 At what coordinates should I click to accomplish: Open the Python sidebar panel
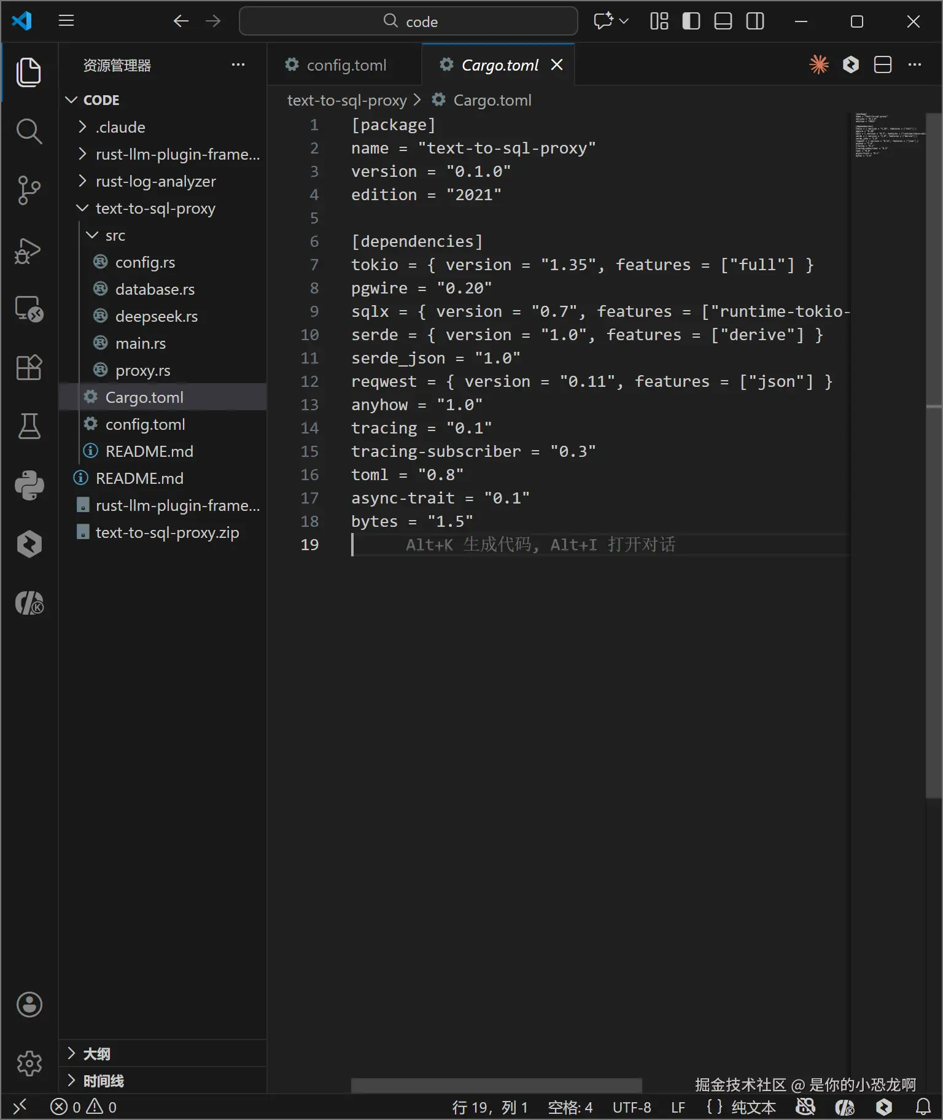29,485
